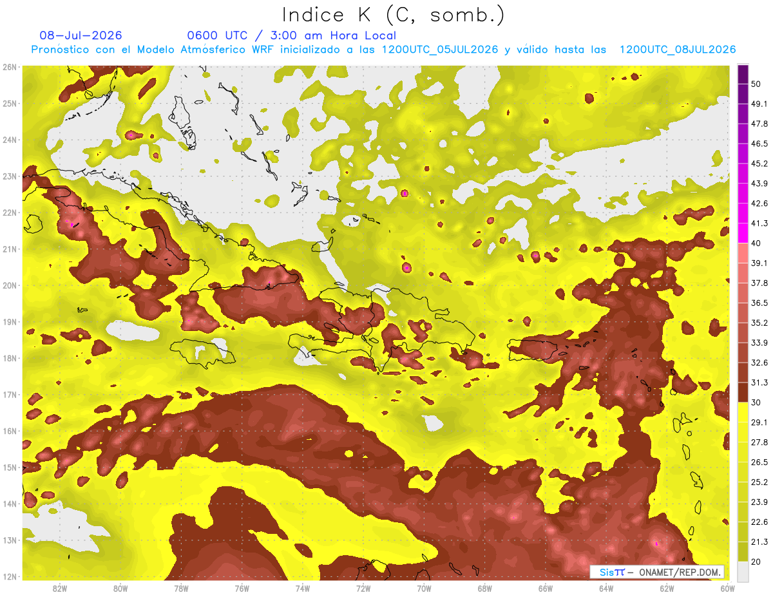Click the initialization time '1200UTC_05JUL2026'
773x597 pixels.
click(x=440, y=50)
